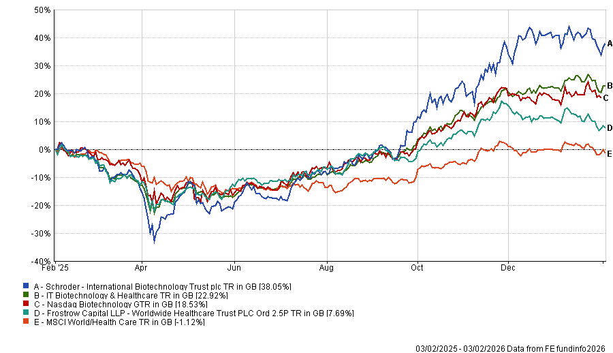Click the FE fundinfo date range footer
This screenshot has width=613, height=353.
point(513,347)
